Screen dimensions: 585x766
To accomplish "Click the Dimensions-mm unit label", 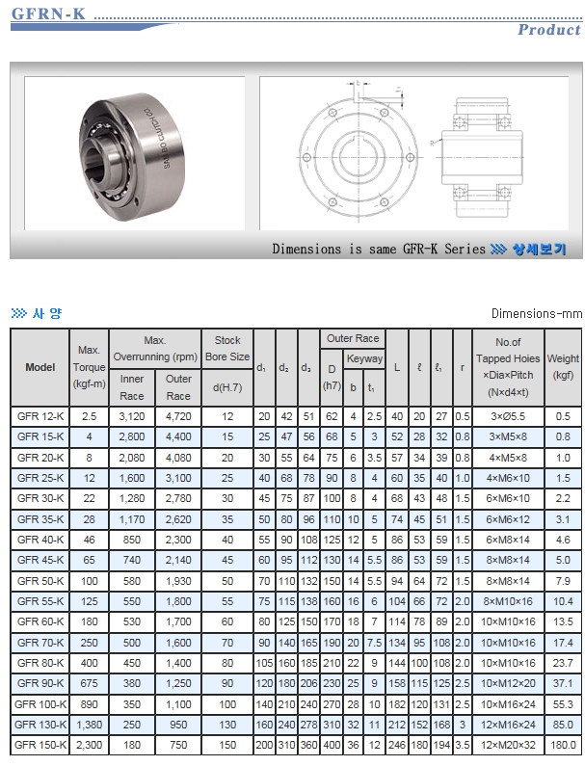I will (536, 313).
